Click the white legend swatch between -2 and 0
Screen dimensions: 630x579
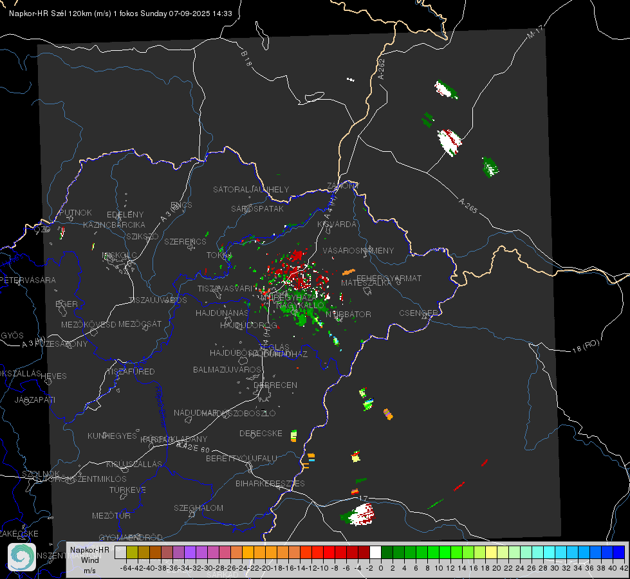point(375,553)
